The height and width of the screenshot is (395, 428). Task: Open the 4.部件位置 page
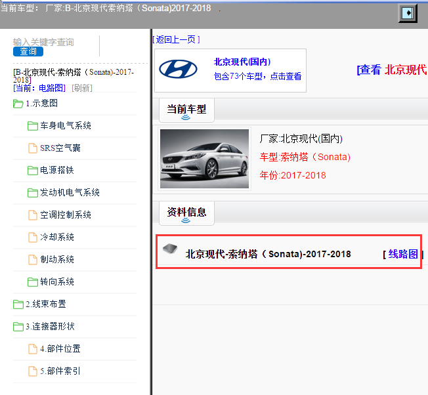60,348
